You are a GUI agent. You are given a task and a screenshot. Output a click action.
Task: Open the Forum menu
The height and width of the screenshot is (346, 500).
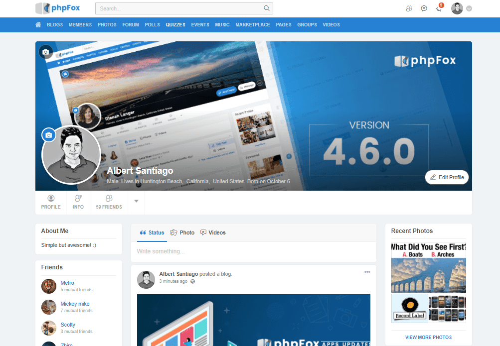click(x=131, y=25)
